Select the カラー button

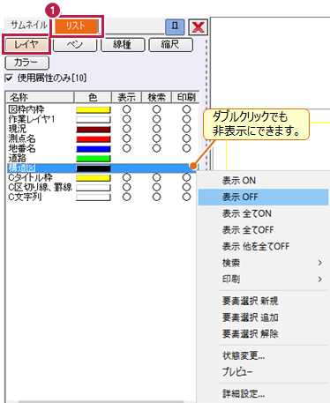click(x=27, y=63)
